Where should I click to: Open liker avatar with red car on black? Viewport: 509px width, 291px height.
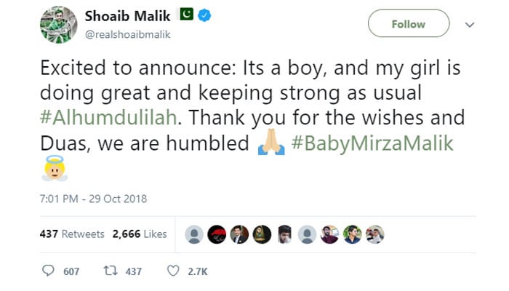(217, 234)
